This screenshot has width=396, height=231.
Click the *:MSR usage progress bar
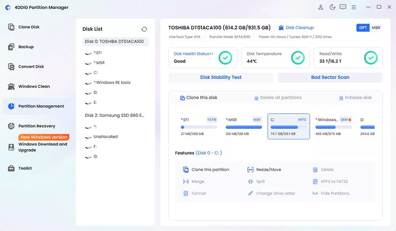244,127
